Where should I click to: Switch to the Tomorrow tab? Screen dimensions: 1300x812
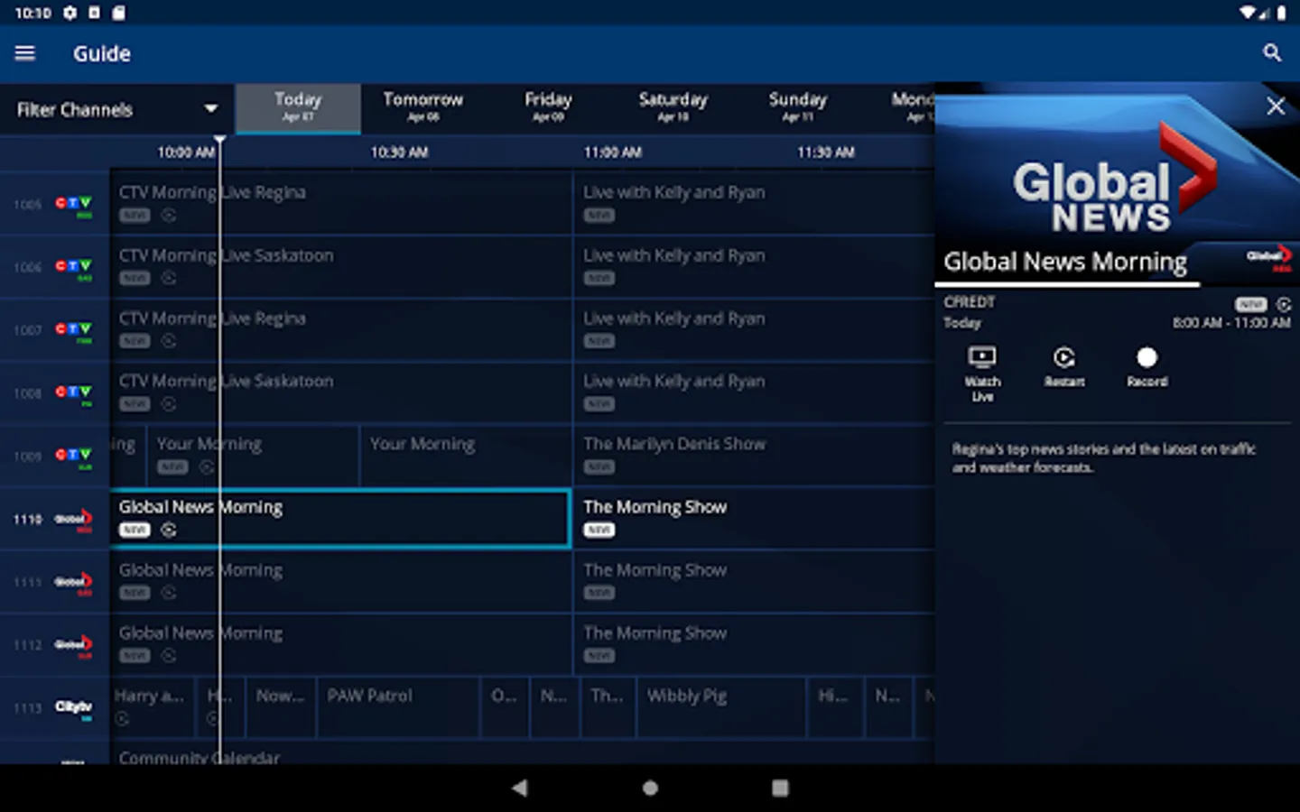[x=422, y=108]
